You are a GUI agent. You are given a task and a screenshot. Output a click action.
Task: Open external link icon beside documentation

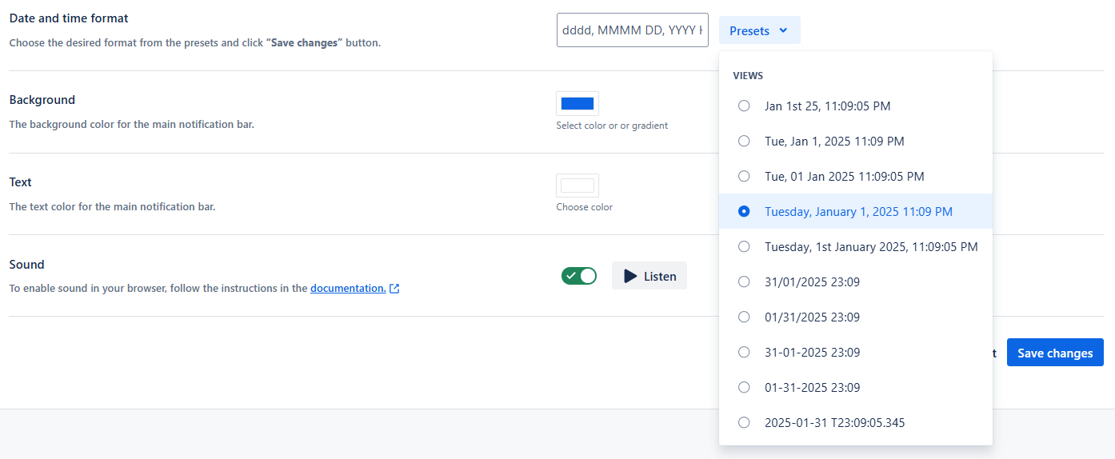394,289
